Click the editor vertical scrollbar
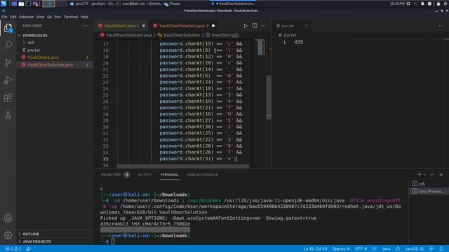 268,97
